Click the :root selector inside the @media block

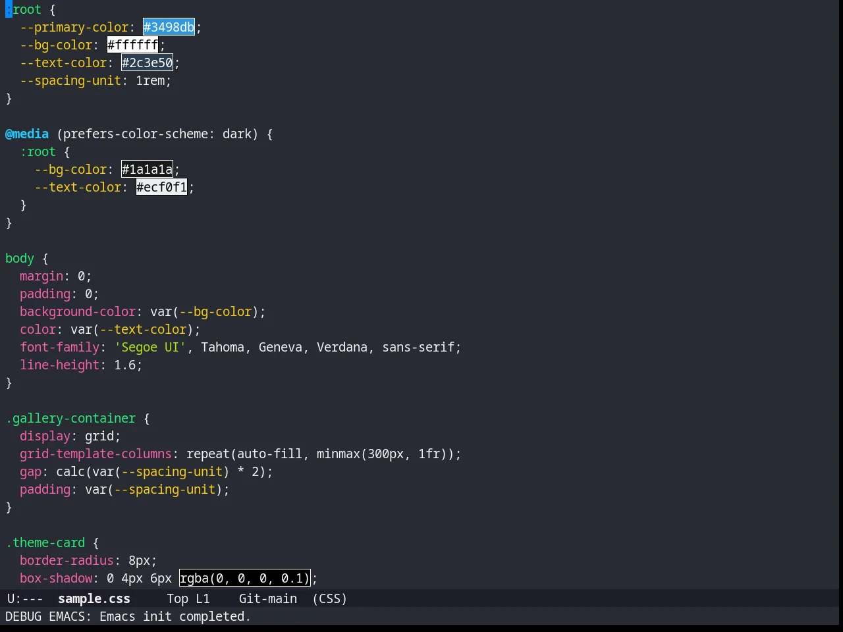click(38, 151)
